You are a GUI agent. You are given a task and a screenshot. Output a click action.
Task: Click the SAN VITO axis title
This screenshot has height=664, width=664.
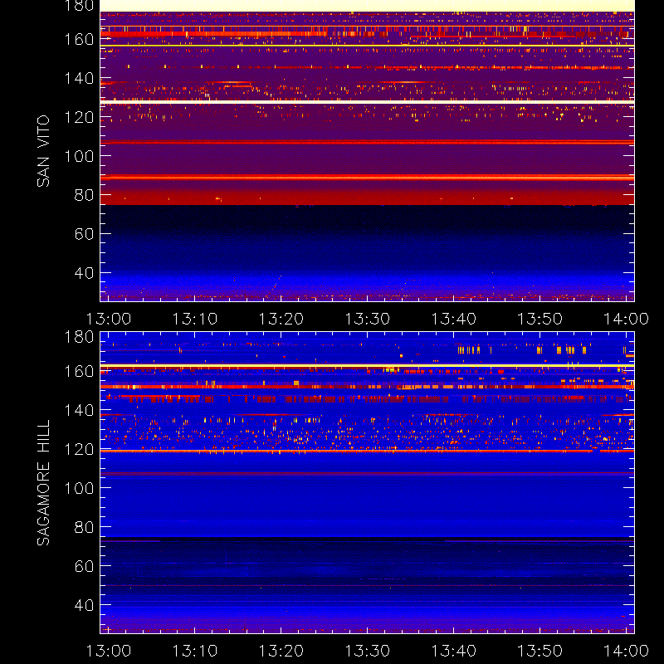(43, 151)
